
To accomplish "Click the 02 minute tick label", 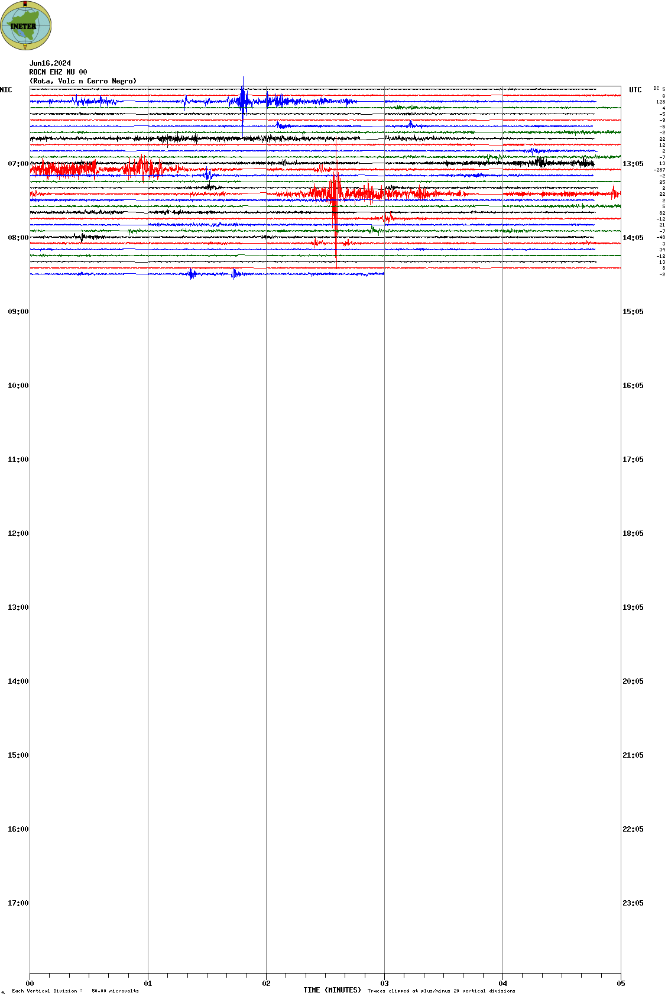I will coord(266,984).
